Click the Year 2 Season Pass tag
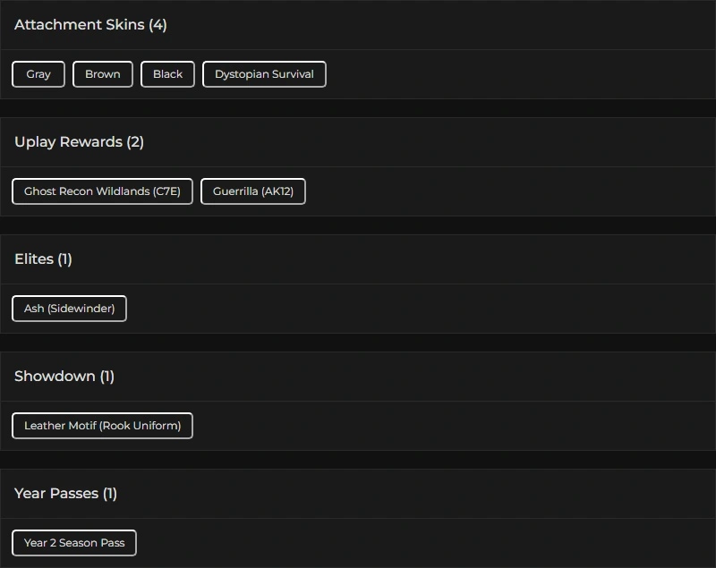The image size is (716, 568). click(74, 543)
